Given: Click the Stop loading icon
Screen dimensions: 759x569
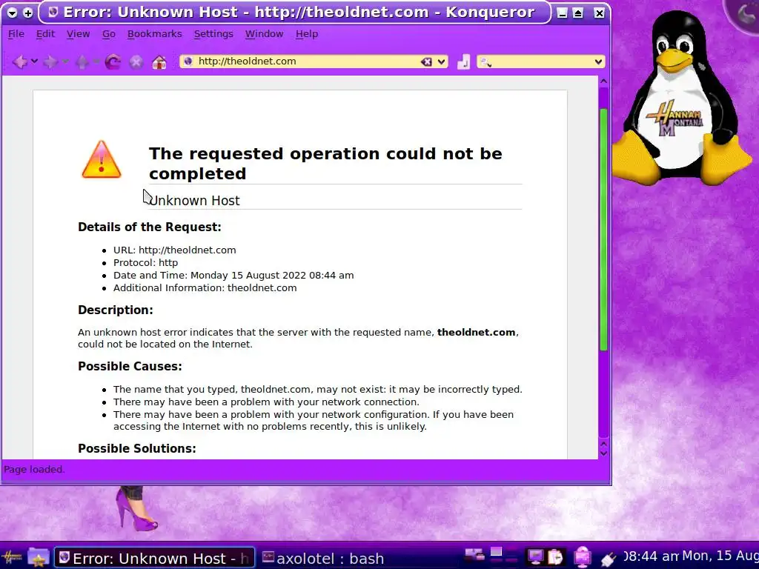Looking at the screenshot, I should tap(136, 62).
